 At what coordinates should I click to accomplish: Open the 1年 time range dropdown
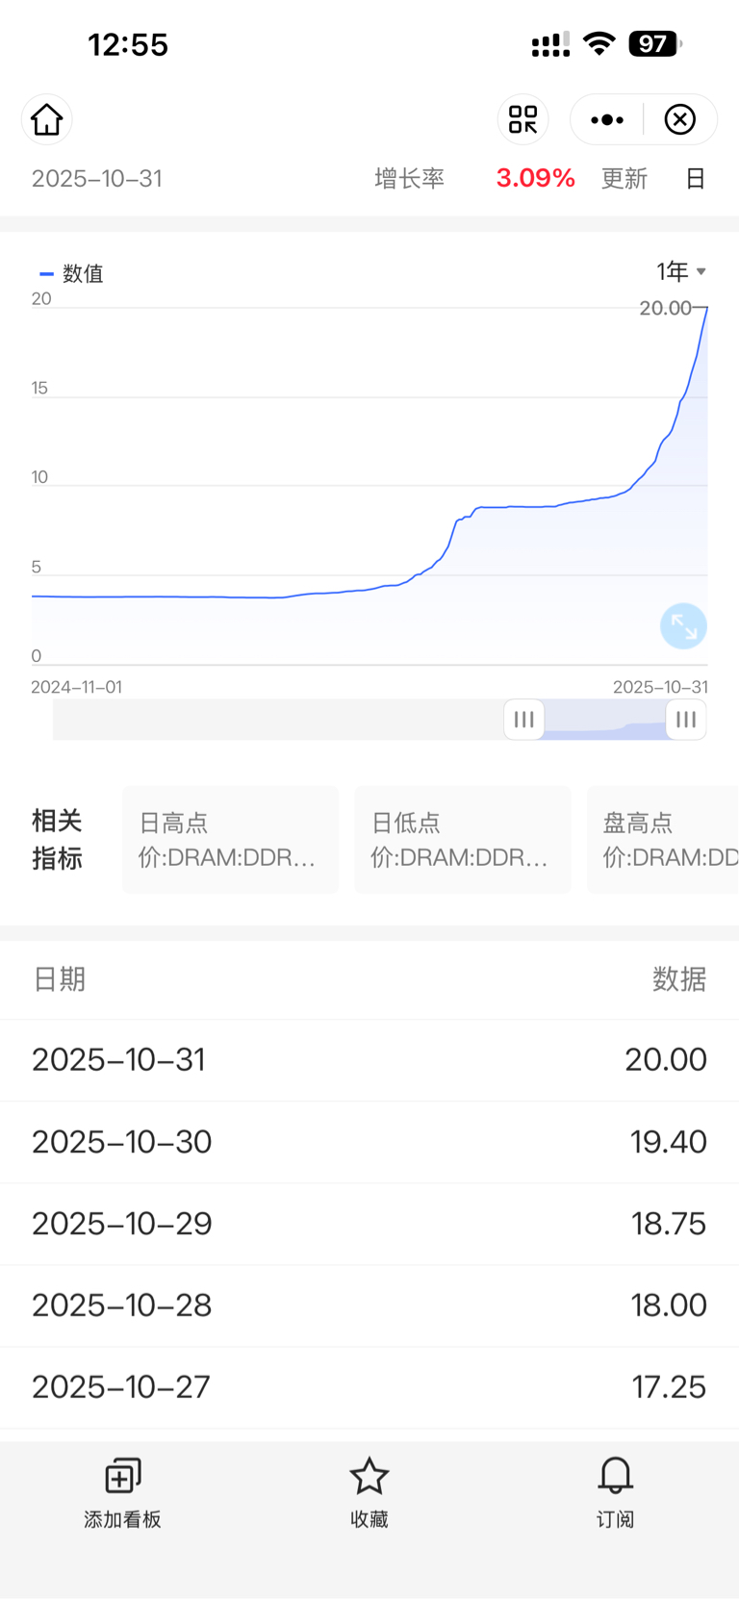coord(681,271)
